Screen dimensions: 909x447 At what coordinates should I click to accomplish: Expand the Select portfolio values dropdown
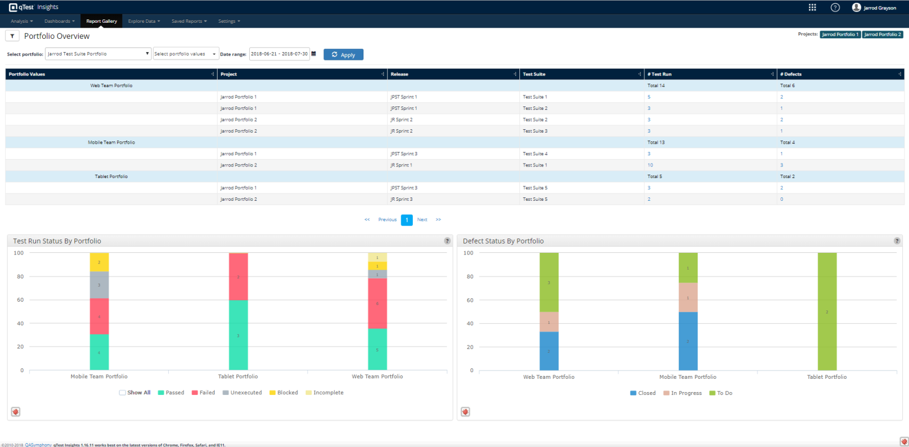(185, 54)
